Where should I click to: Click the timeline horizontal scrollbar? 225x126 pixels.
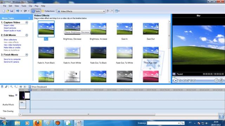(x=89, y=114)
